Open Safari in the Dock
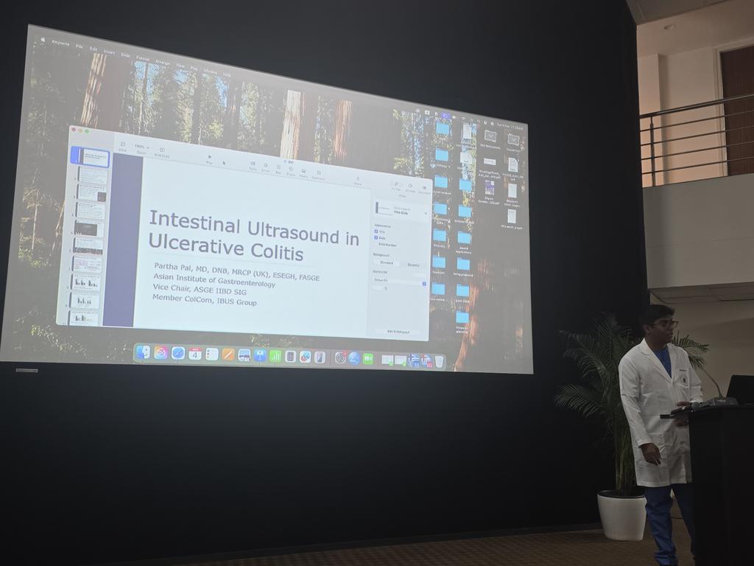The height and width of the screenshot is (566, 754). click(x=178, y=353)
